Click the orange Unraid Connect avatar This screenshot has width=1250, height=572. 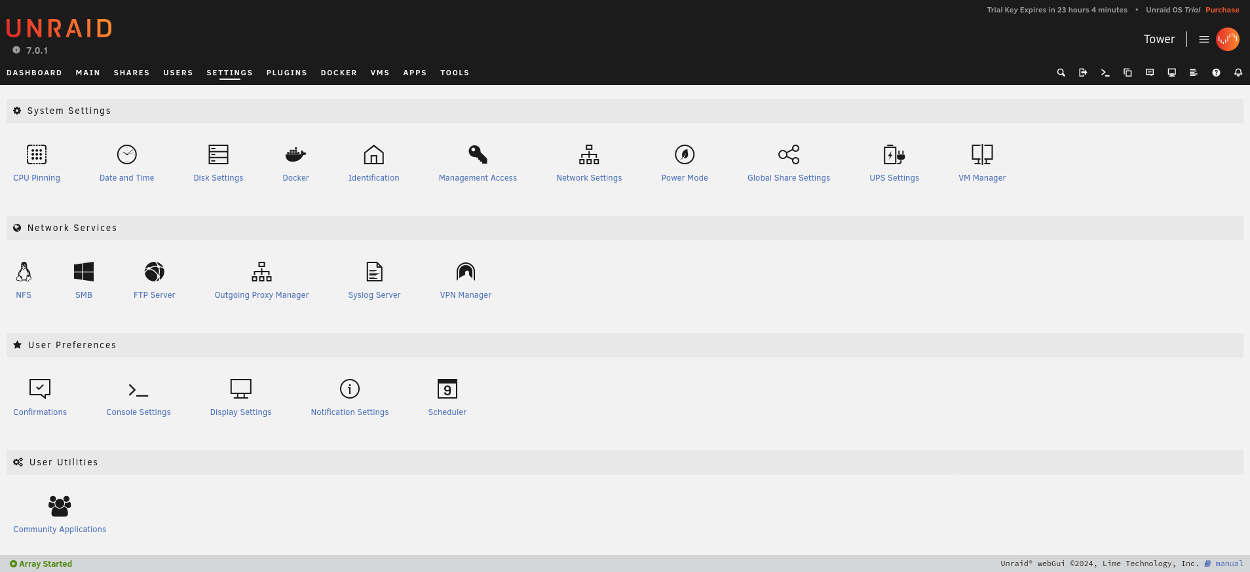pos(1228,39)
